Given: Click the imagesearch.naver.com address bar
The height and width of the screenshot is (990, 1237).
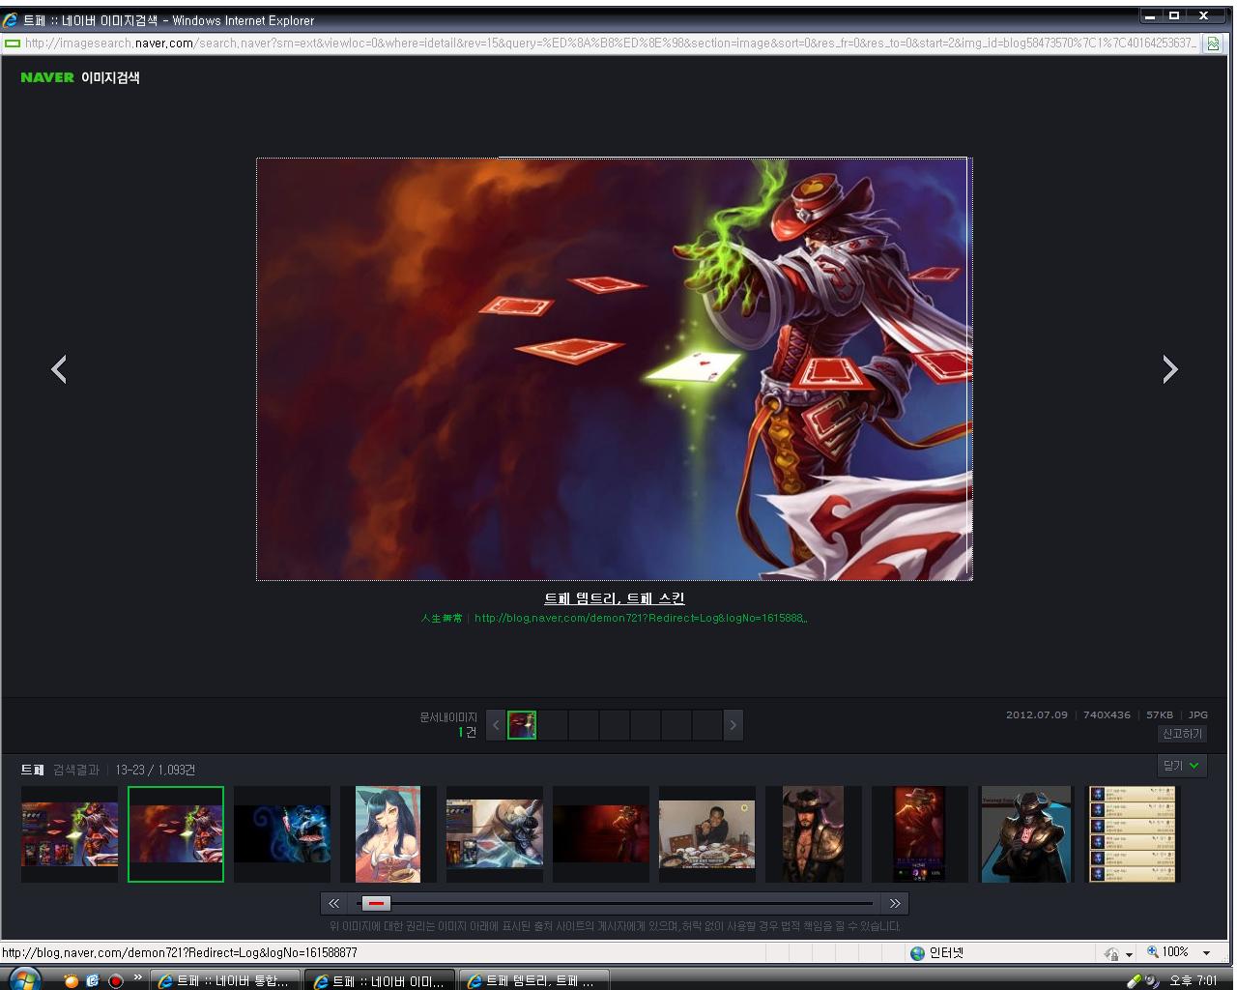Looking at the screenshot, I should 611,44.
